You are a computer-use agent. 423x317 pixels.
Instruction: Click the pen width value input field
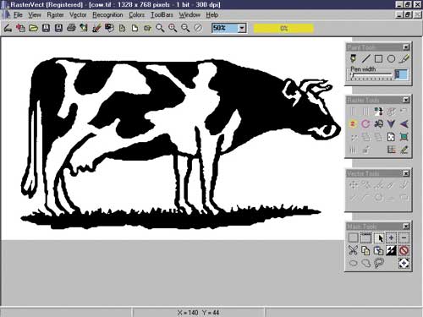point(401,74)
